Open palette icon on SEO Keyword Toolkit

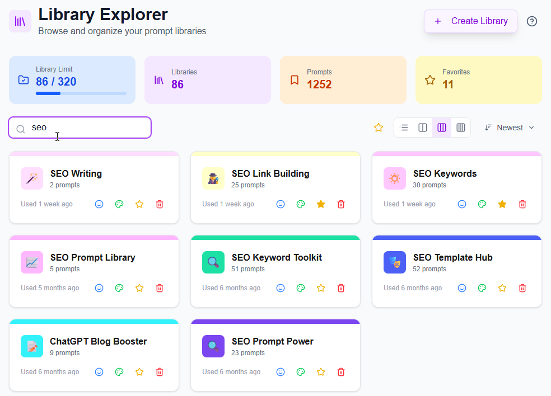301,288
